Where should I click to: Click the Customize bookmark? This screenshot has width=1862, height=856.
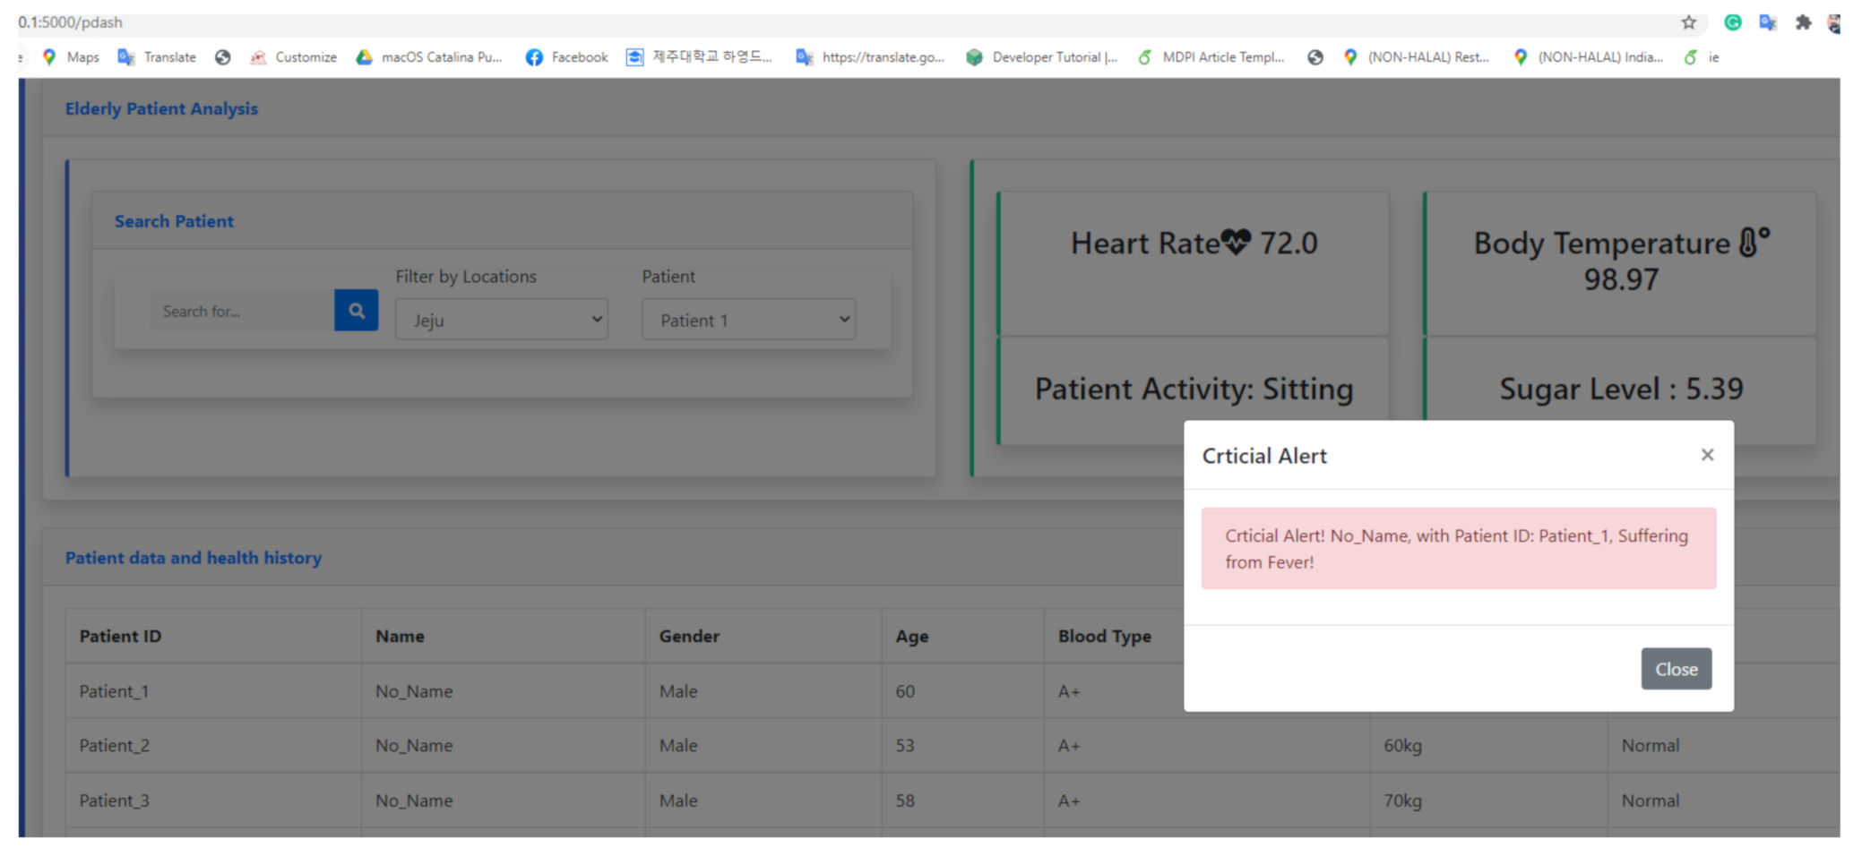tap(294, 57)
